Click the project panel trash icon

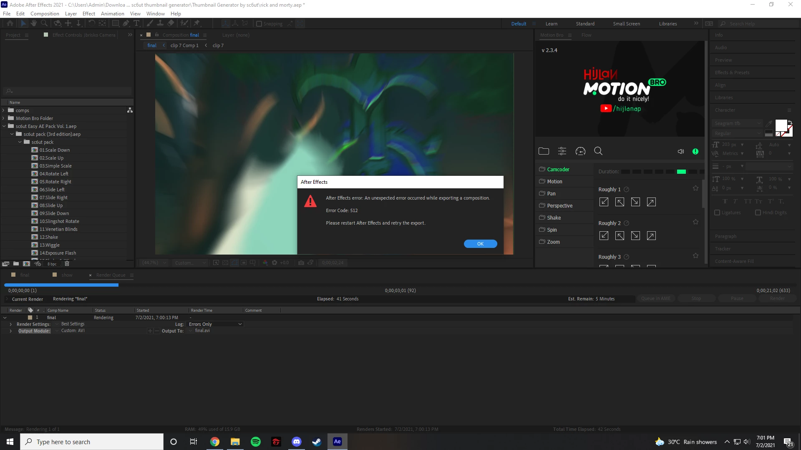tap(67, 264)
